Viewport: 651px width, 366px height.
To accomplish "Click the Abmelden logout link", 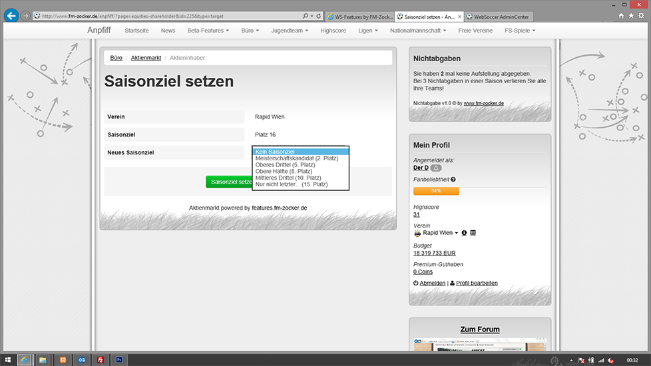I will tap(432, 283).
